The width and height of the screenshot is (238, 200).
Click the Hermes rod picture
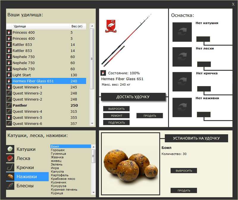126,40
